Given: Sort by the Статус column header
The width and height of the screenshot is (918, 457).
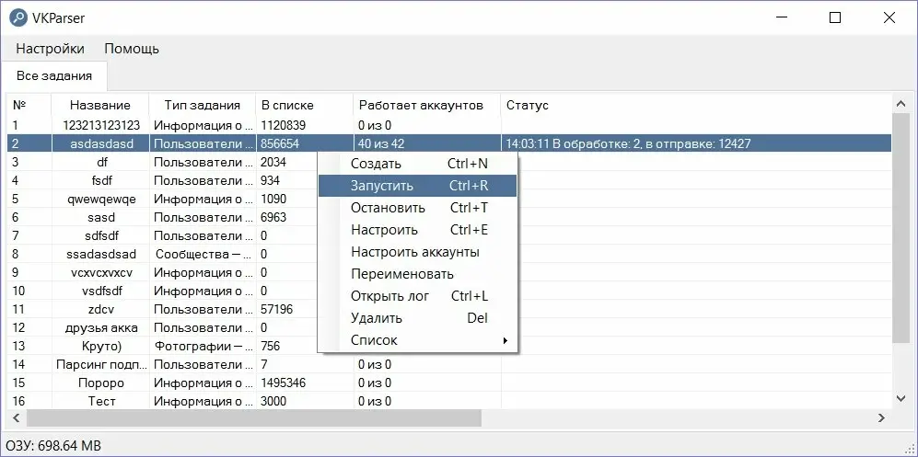Looking at the screenshot, I should (527, 105).
